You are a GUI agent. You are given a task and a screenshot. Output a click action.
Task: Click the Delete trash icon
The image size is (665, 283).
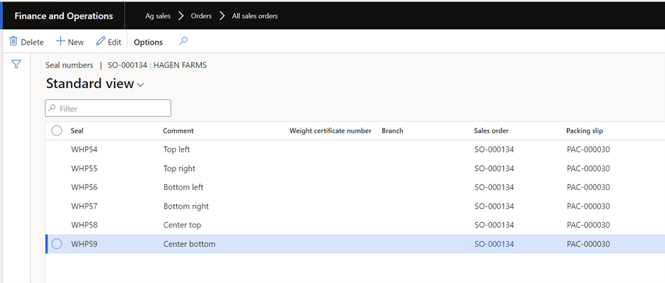13,42
